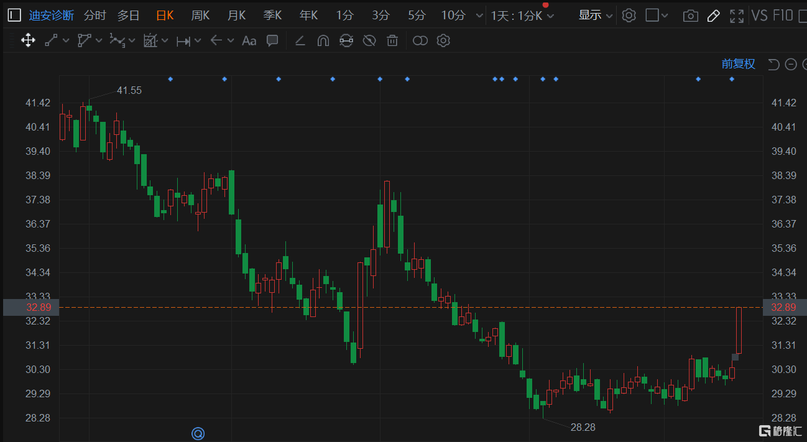Click the 前复权 price adjustment link

click(738, 64)
